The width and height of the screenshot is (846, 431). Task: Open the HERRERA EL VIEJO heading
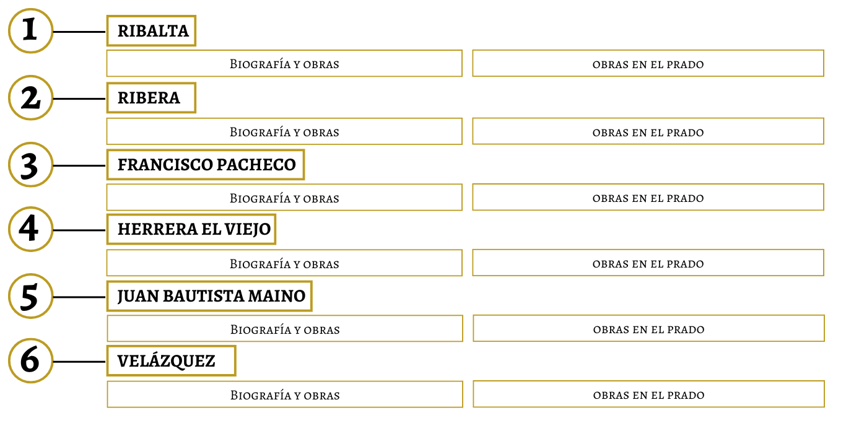191,230
